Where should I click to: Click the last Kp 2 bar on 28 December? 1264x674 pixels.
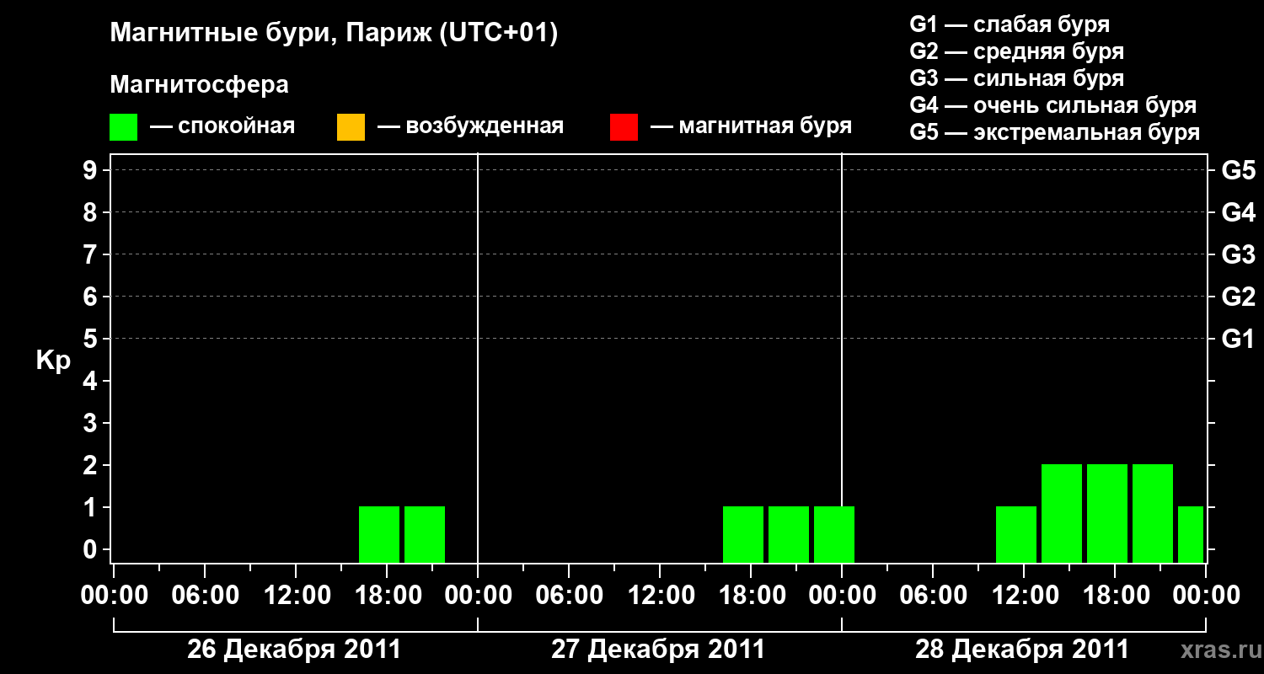[x=1153, y=513]
